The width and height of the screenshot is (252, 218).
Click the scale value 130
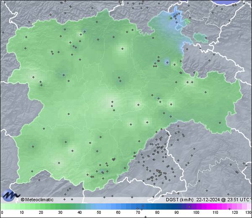click(249, 213)
